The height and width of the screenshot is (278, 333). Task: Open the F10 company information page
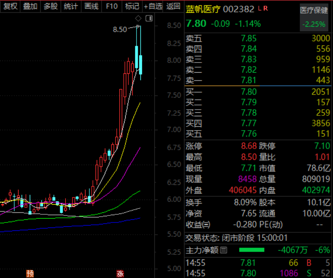tap(111, 6)
